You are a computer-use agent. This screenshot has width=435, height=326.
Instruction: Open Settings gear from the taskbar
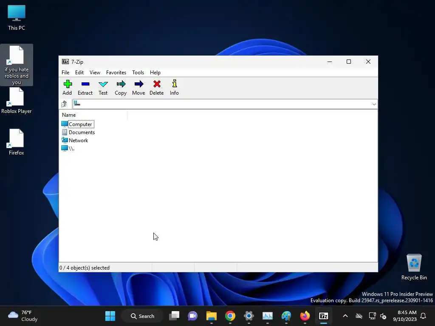coord(249,316)
